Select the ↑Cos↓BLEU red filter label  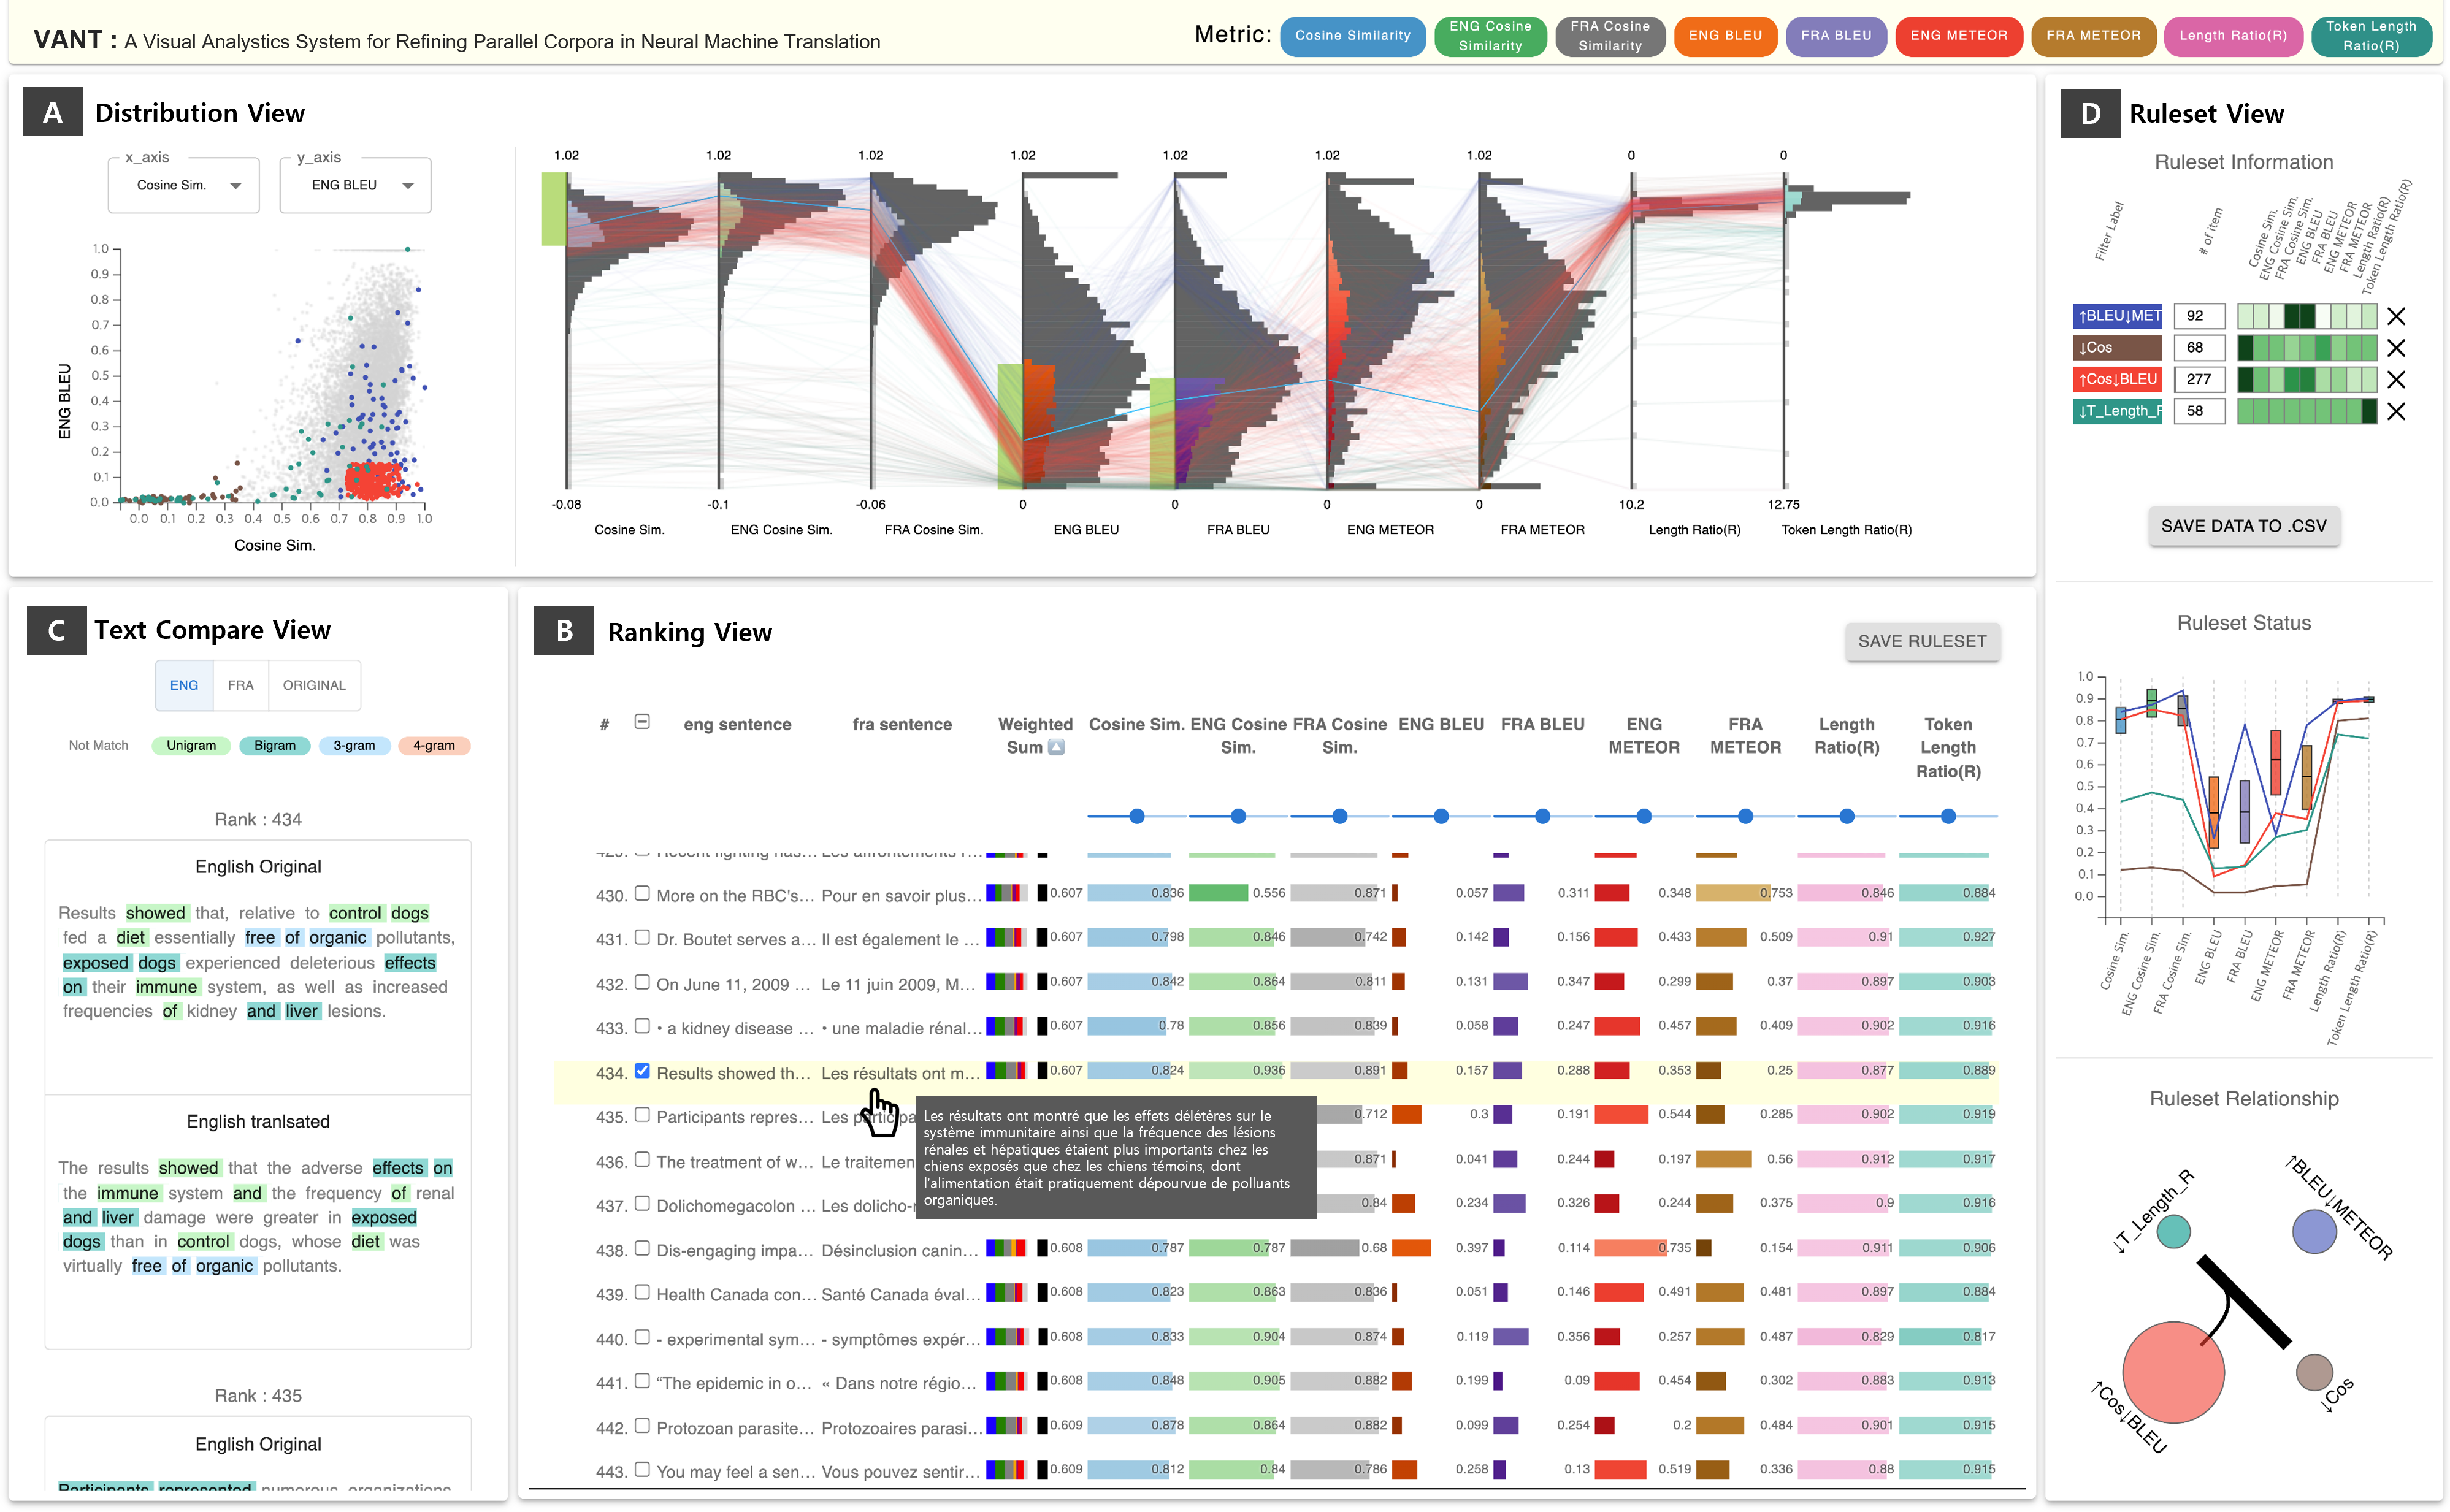pyautogui.click(x=2117, y=380)
